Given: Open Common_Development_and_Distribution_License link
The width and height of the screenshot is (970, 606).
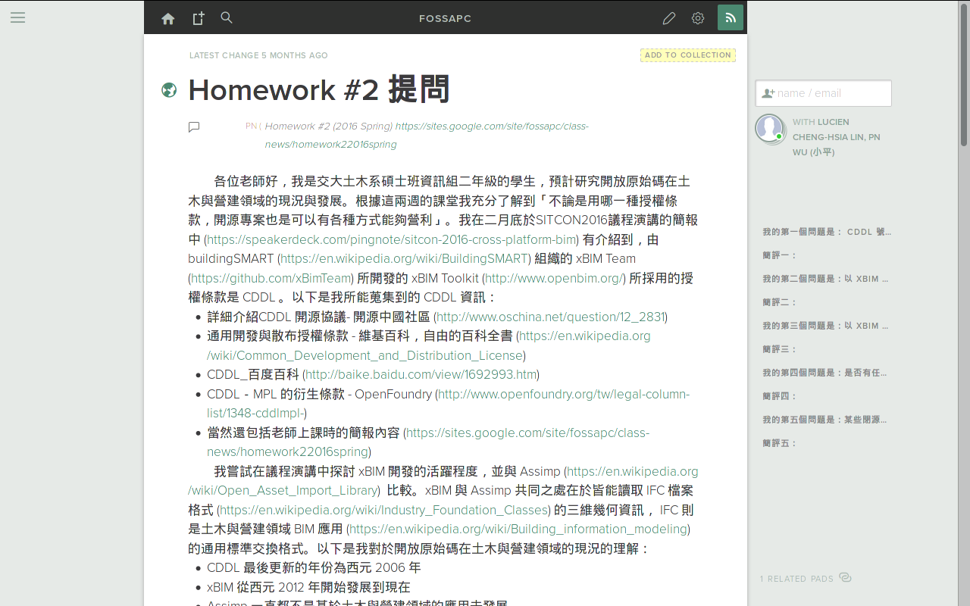Looking at the screenshot, I should click(x=429, y=345).
